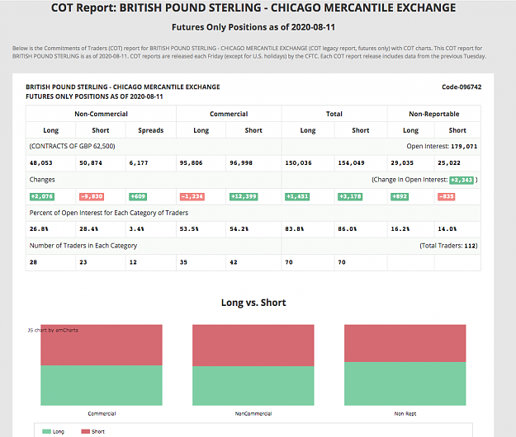Open the 'JS chart by amCharts' link
Image resolution: width=516 pixels, height=437 pixels.
tap(54, 330)
